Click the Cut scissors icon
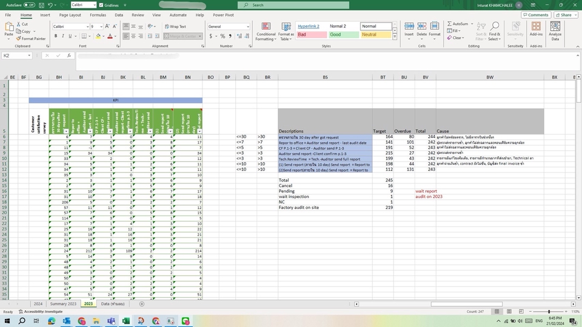 coord(19,24)
